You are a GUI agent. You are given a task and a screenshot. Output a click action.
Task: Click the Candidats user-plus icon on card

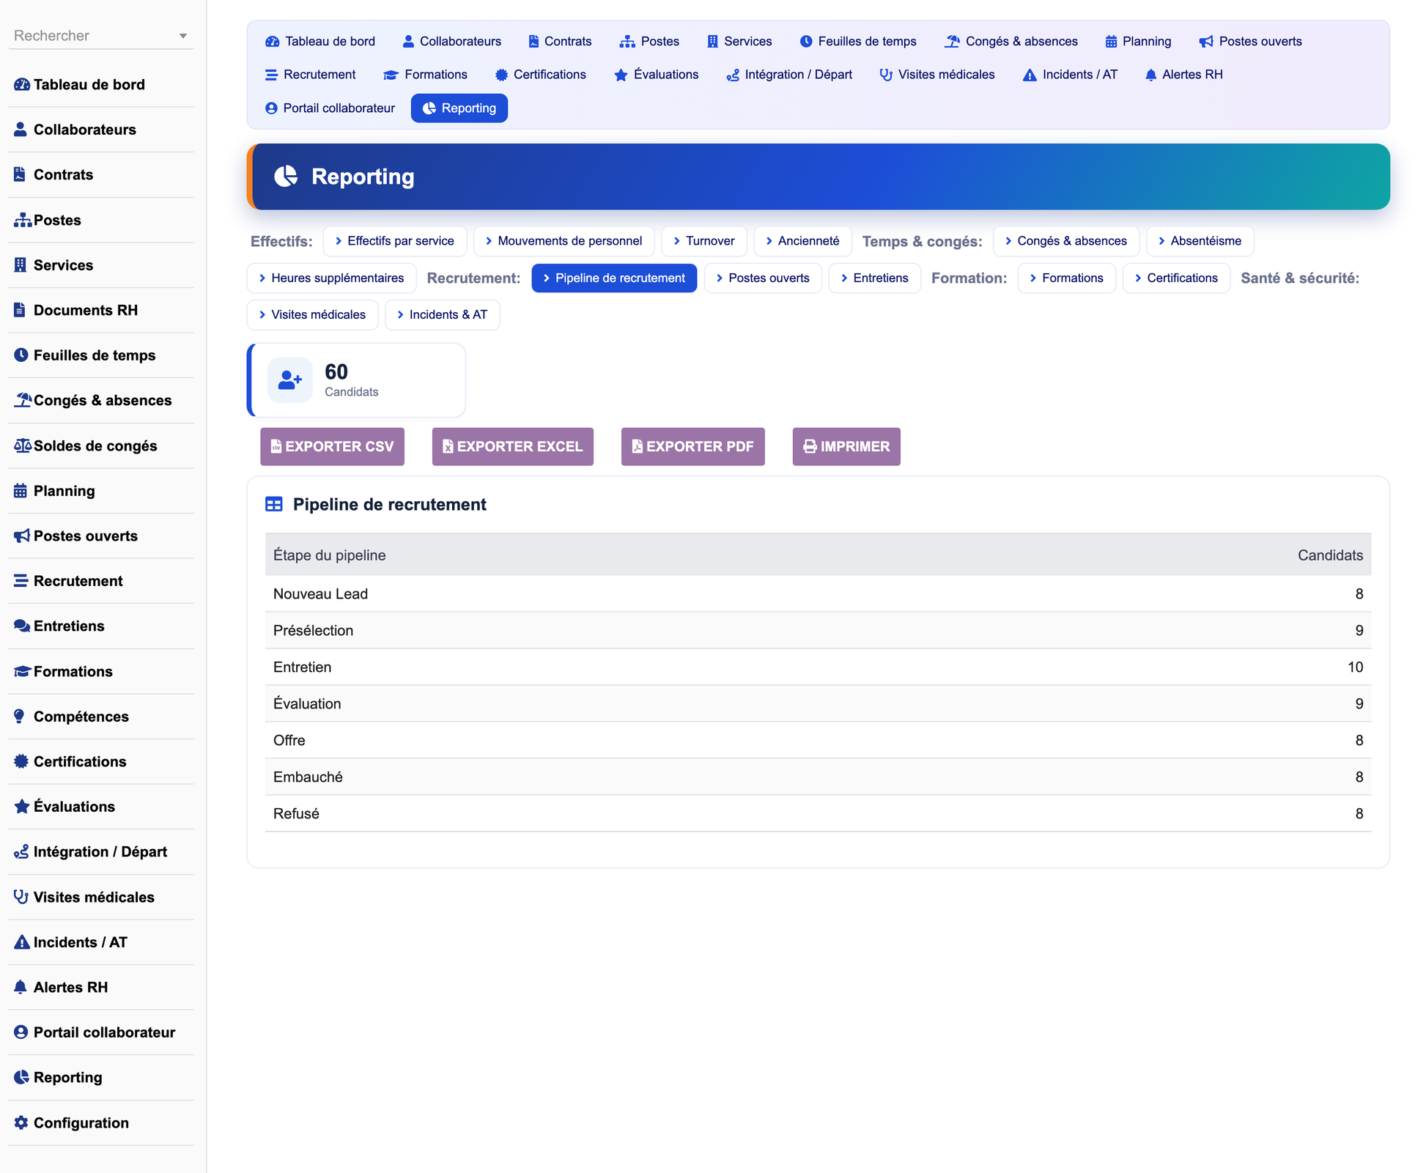[x=290, y=380]
